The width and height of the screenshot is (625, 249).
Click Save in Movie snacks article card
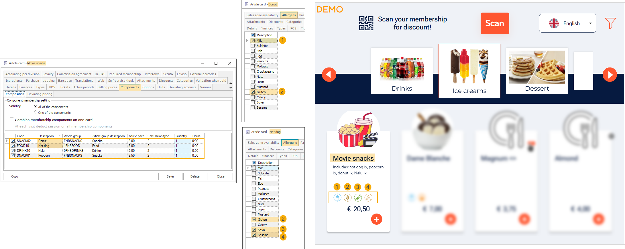point(170,176)
